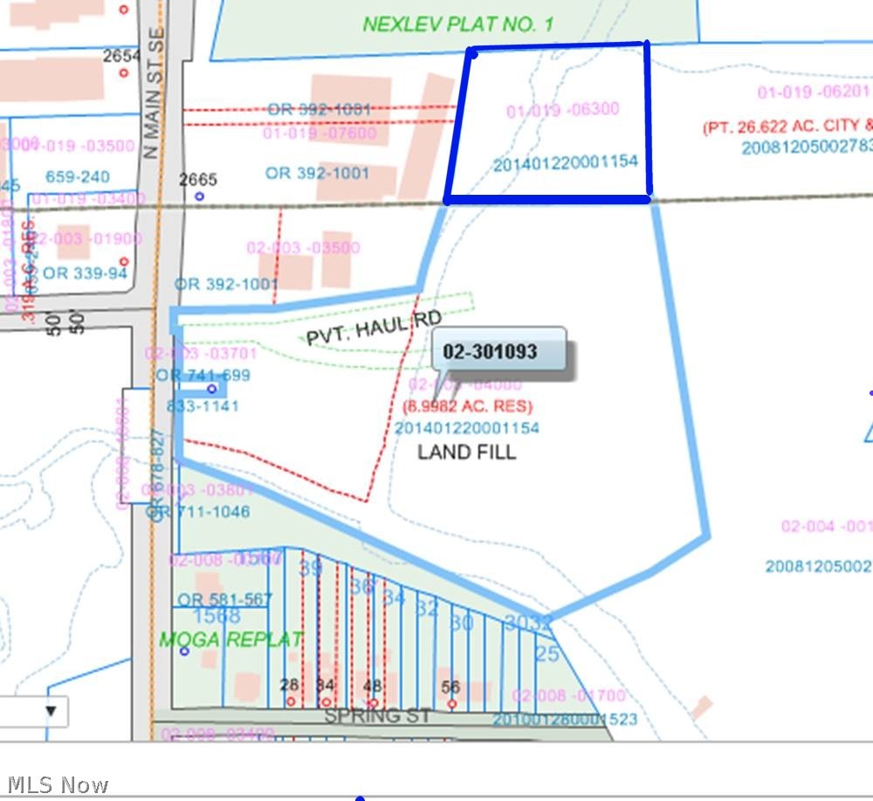This screenshot has width=873, height=801.
Task: Click address number 2654
Action: 120,56
